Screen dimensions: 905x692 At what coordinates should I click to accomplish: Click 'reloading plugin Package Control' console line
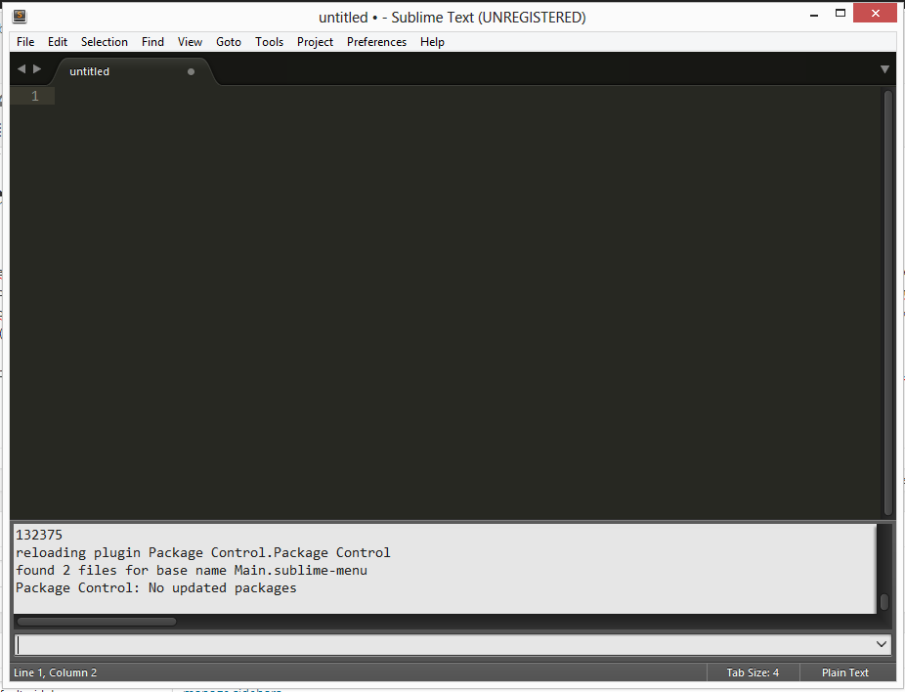[203, 552]
